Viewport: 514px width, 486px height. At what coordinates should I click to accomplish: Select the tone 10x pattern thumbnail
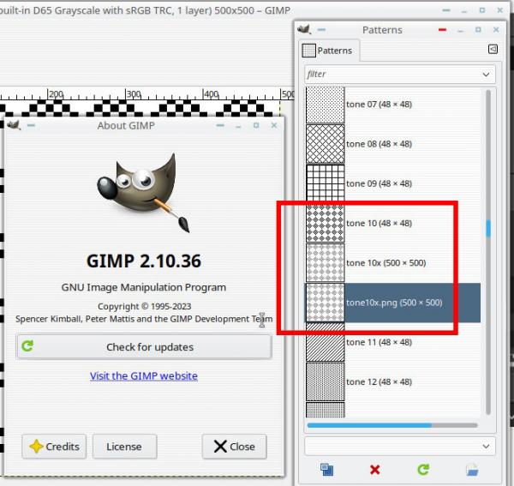pos(326,263)
